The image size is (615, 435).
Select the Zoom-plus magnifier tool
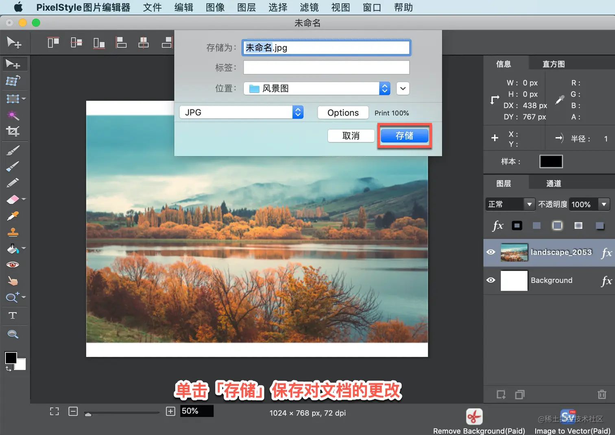point(13,298)
